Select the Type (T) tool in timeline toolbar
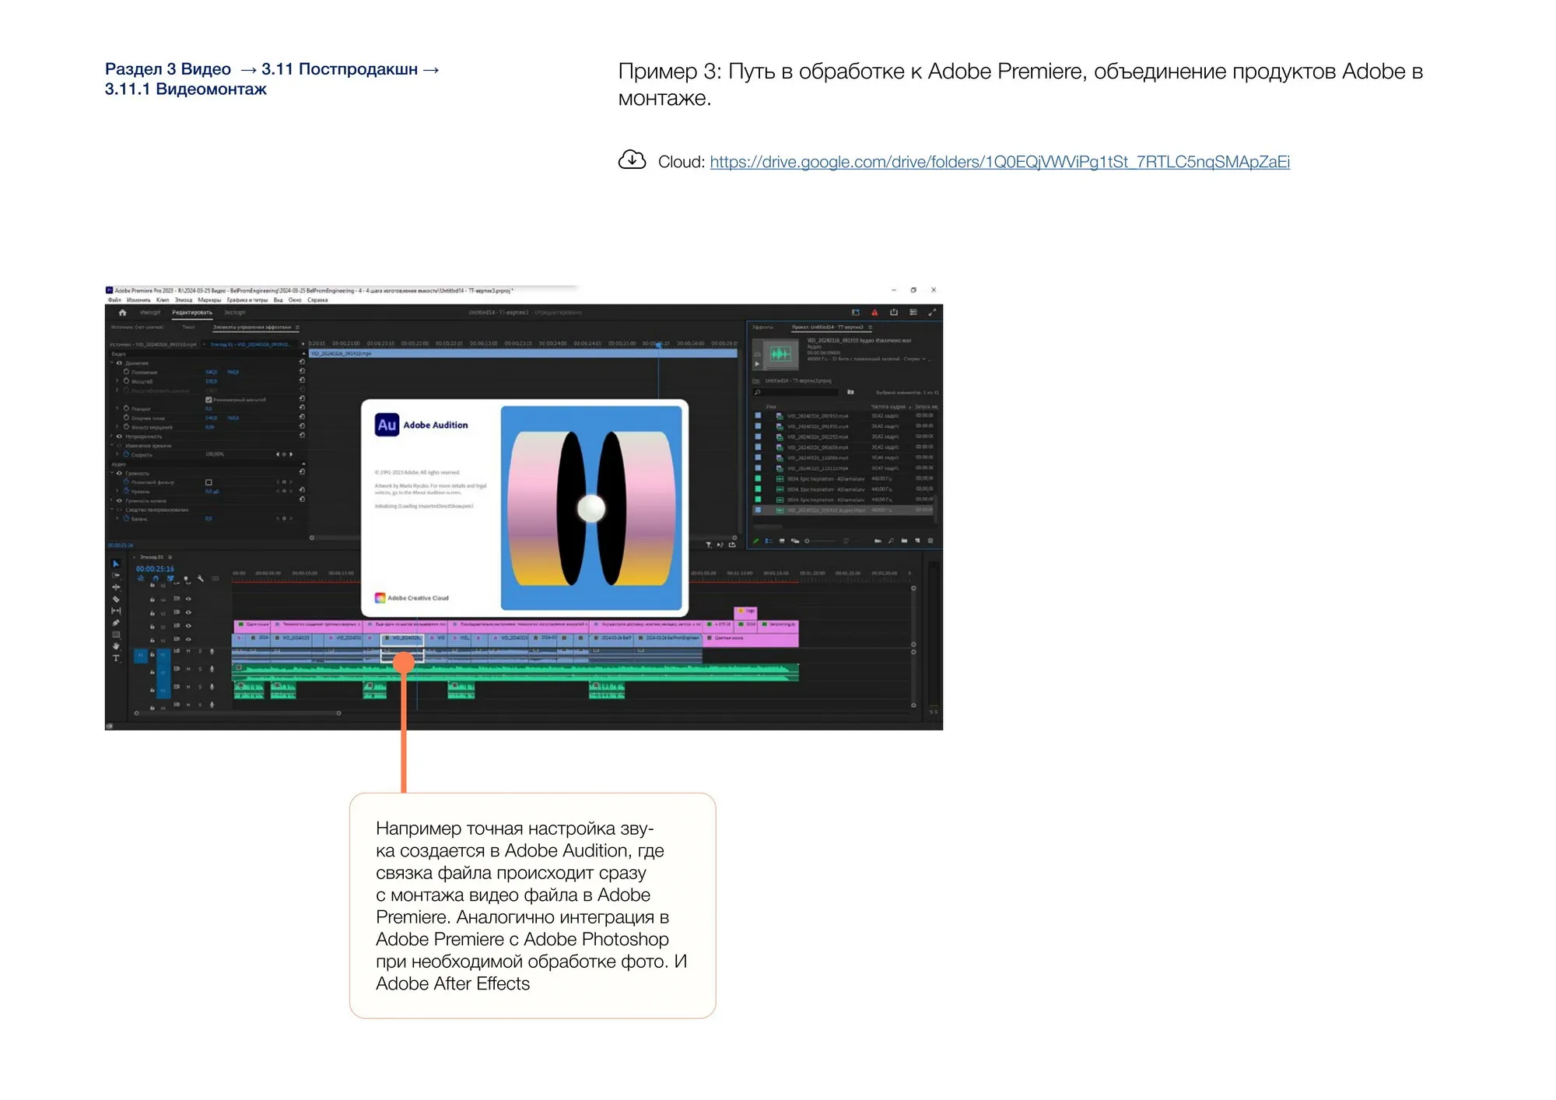Screen dimensions: 1556x1100 pos(116,658)
